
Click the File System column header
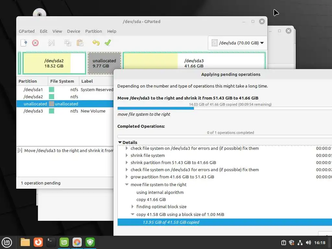[x=64, y=81]
